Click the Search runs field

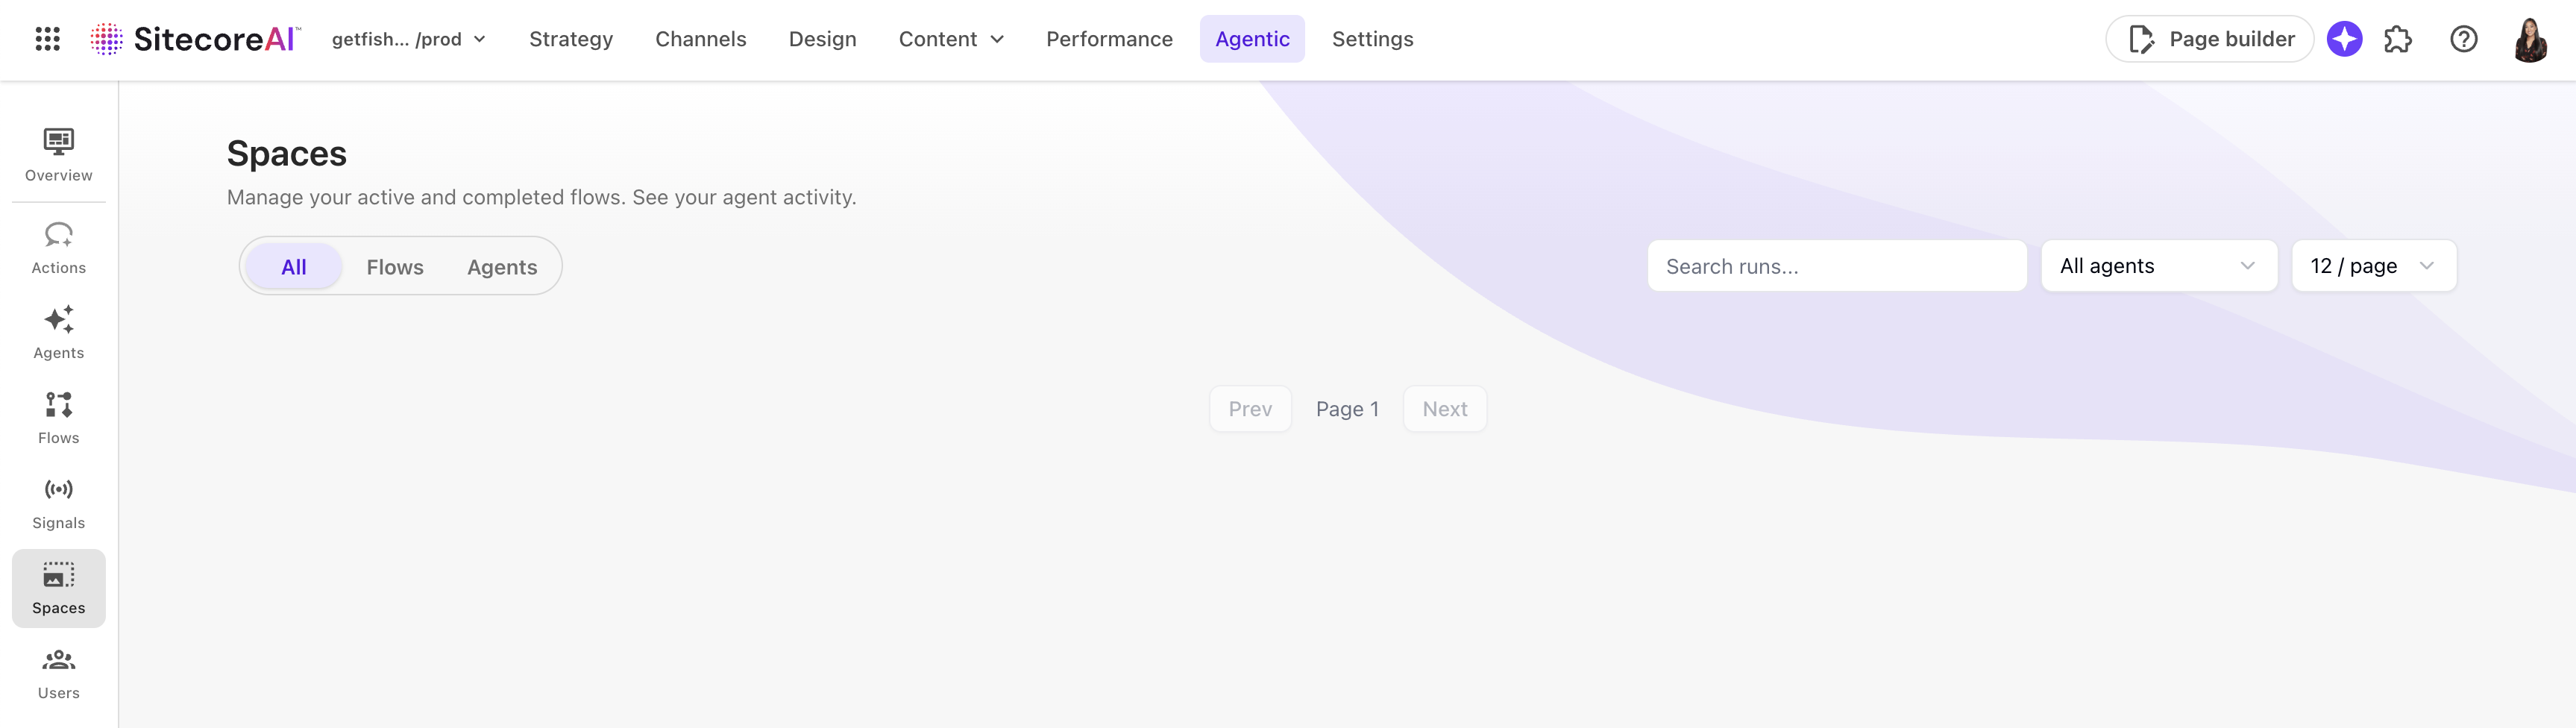pos(1837,266)
